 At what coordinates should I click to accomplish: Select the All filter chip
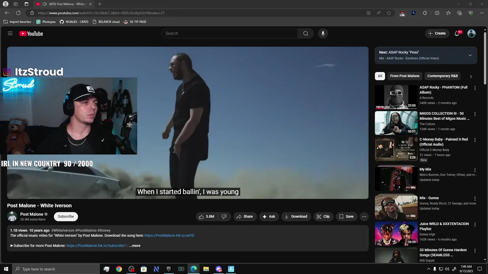point(380,76)
